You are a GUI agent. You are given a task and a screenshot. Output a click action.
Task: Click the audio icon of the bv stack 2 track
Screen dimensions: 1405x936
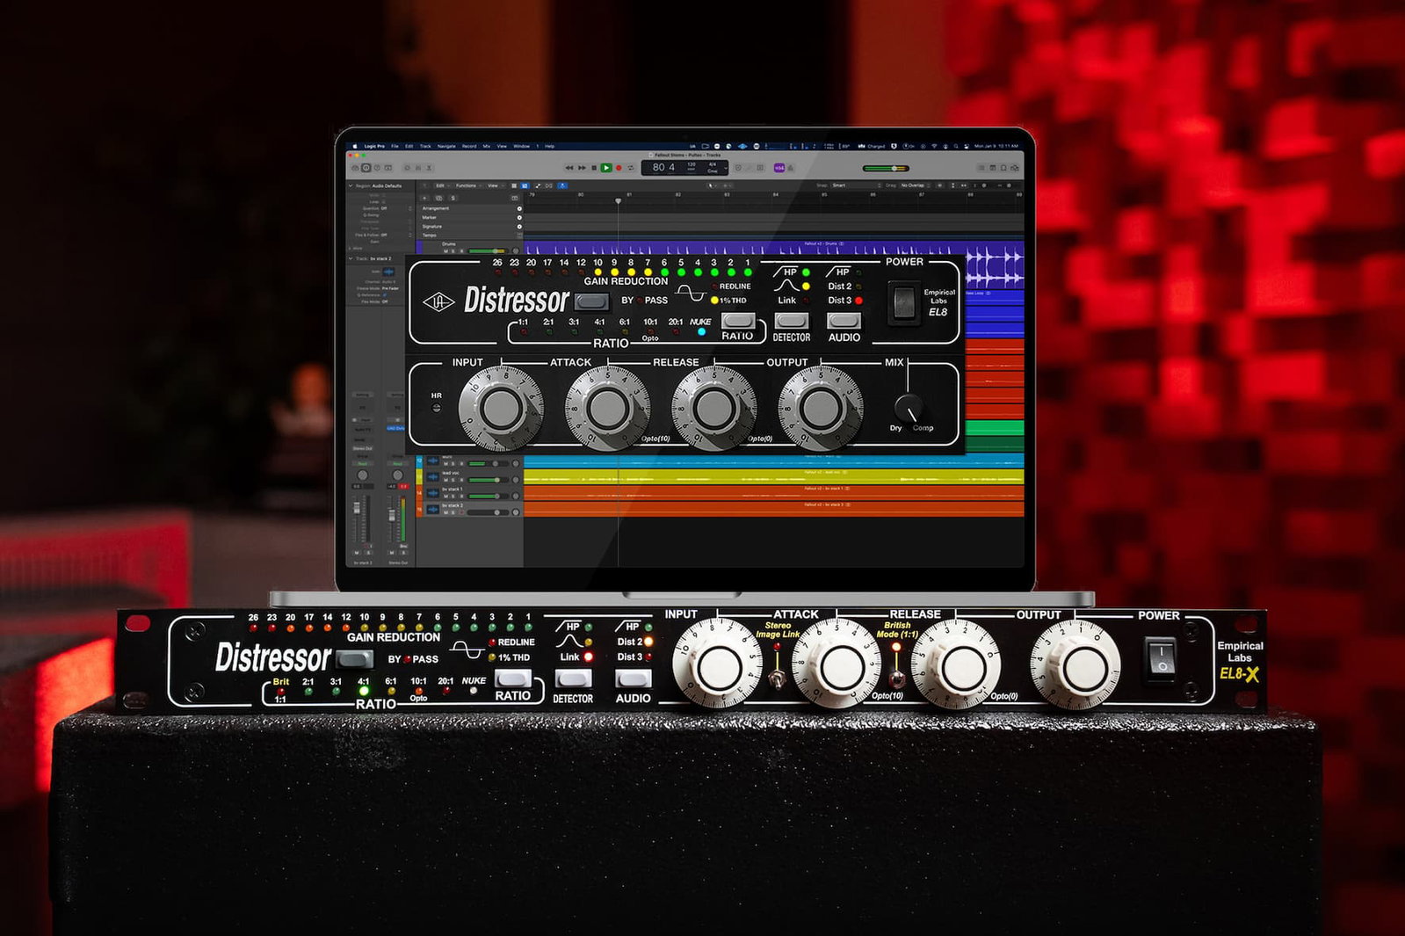point(433,509)
